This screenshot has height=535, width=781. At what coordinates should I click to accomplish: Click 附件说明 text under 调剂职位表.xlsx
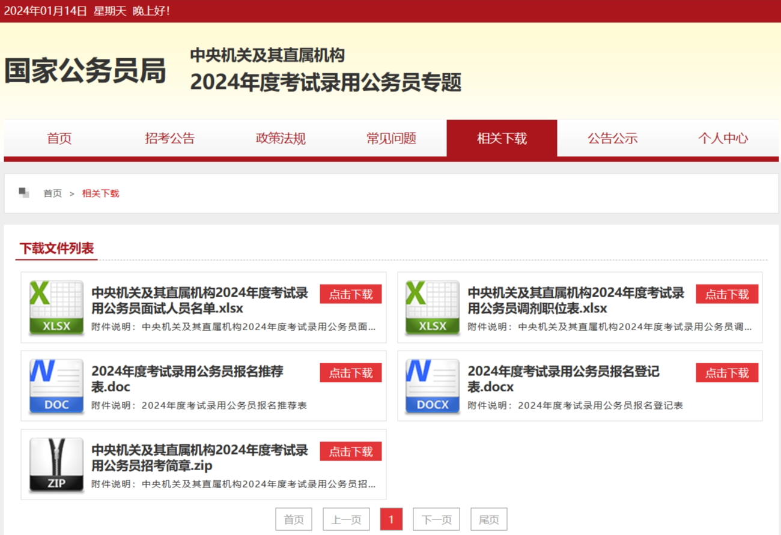(610, 327)
